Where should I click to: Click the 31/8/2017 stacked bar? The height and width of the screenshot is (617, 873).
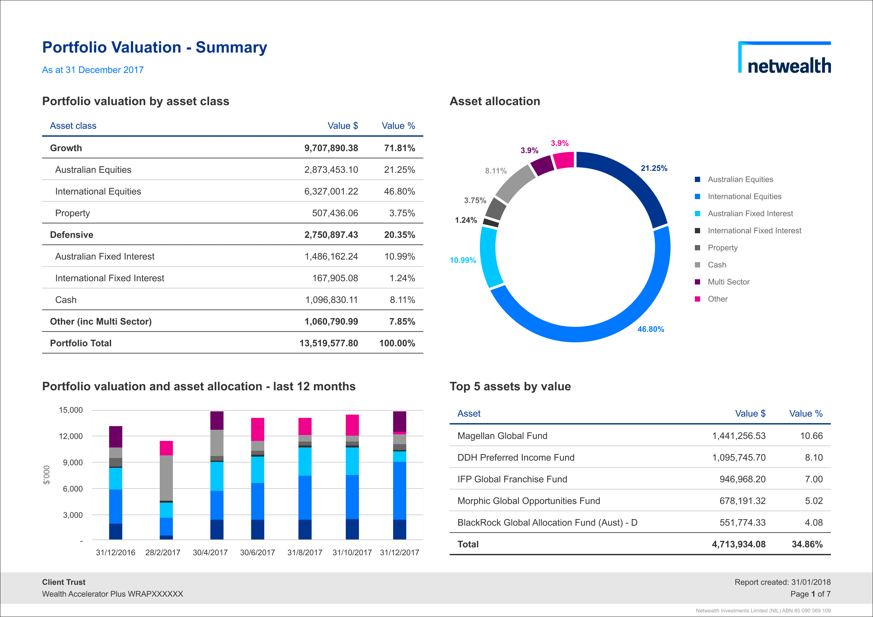click(305, 479)
